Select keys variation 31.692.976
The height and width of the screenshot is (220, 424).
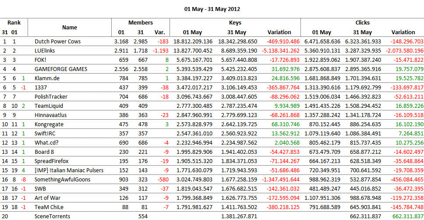(x=286, y=69)
